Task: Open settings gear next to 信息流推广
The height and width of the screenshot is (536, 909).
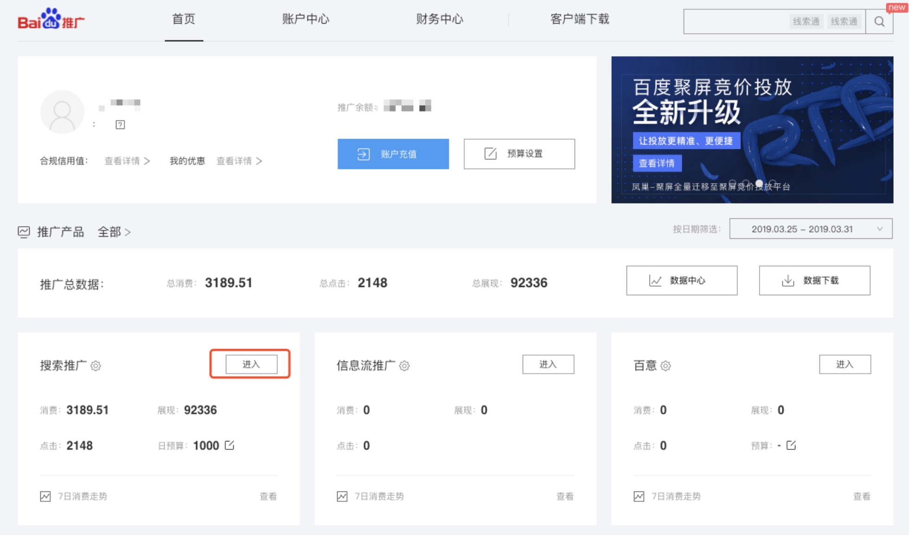Action: [404, 366]
